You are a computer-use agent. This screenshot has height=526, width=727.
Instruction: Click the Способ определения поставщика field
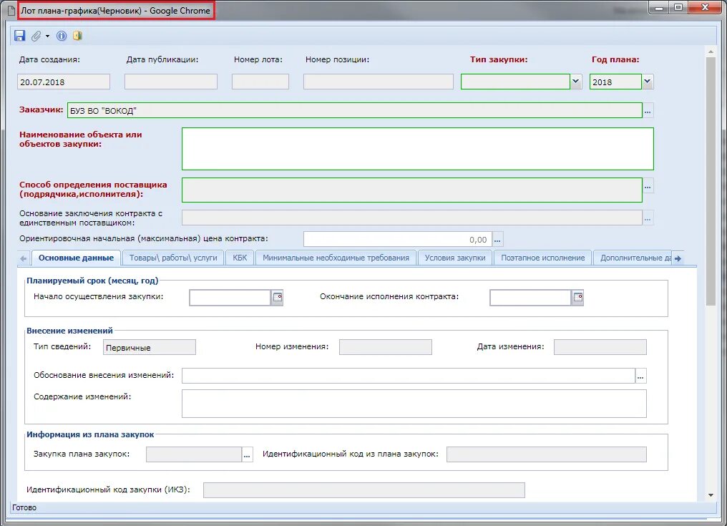(x=411, y=190)
